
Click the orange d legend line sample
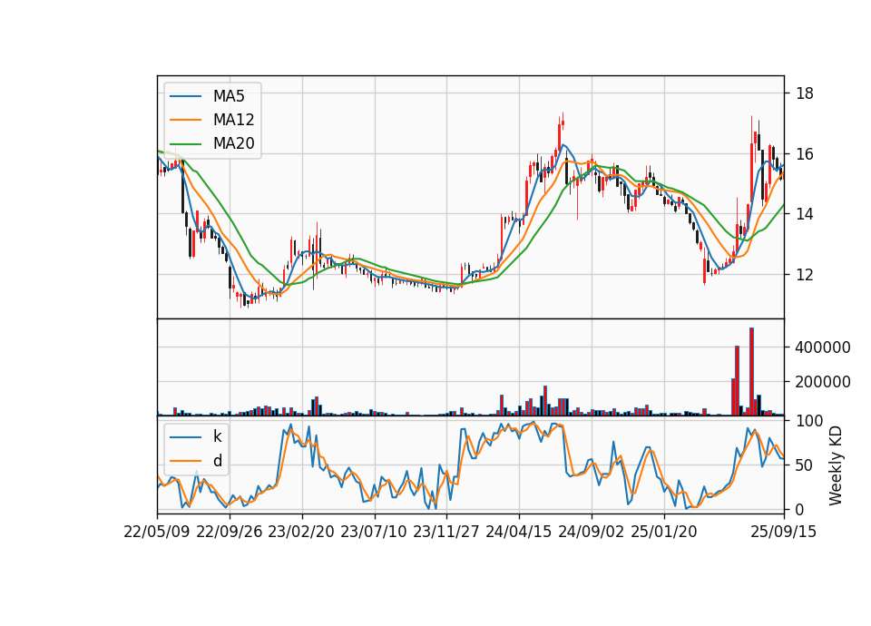click(x=185, y=461)
